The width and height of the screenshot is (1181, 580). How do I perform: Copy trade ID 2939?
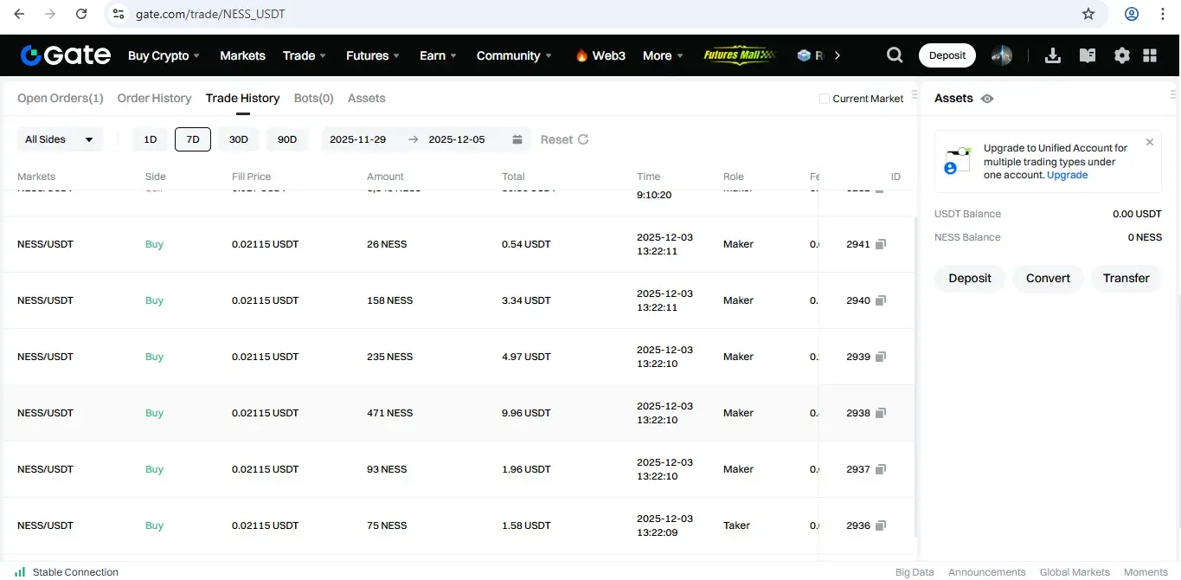881,357
